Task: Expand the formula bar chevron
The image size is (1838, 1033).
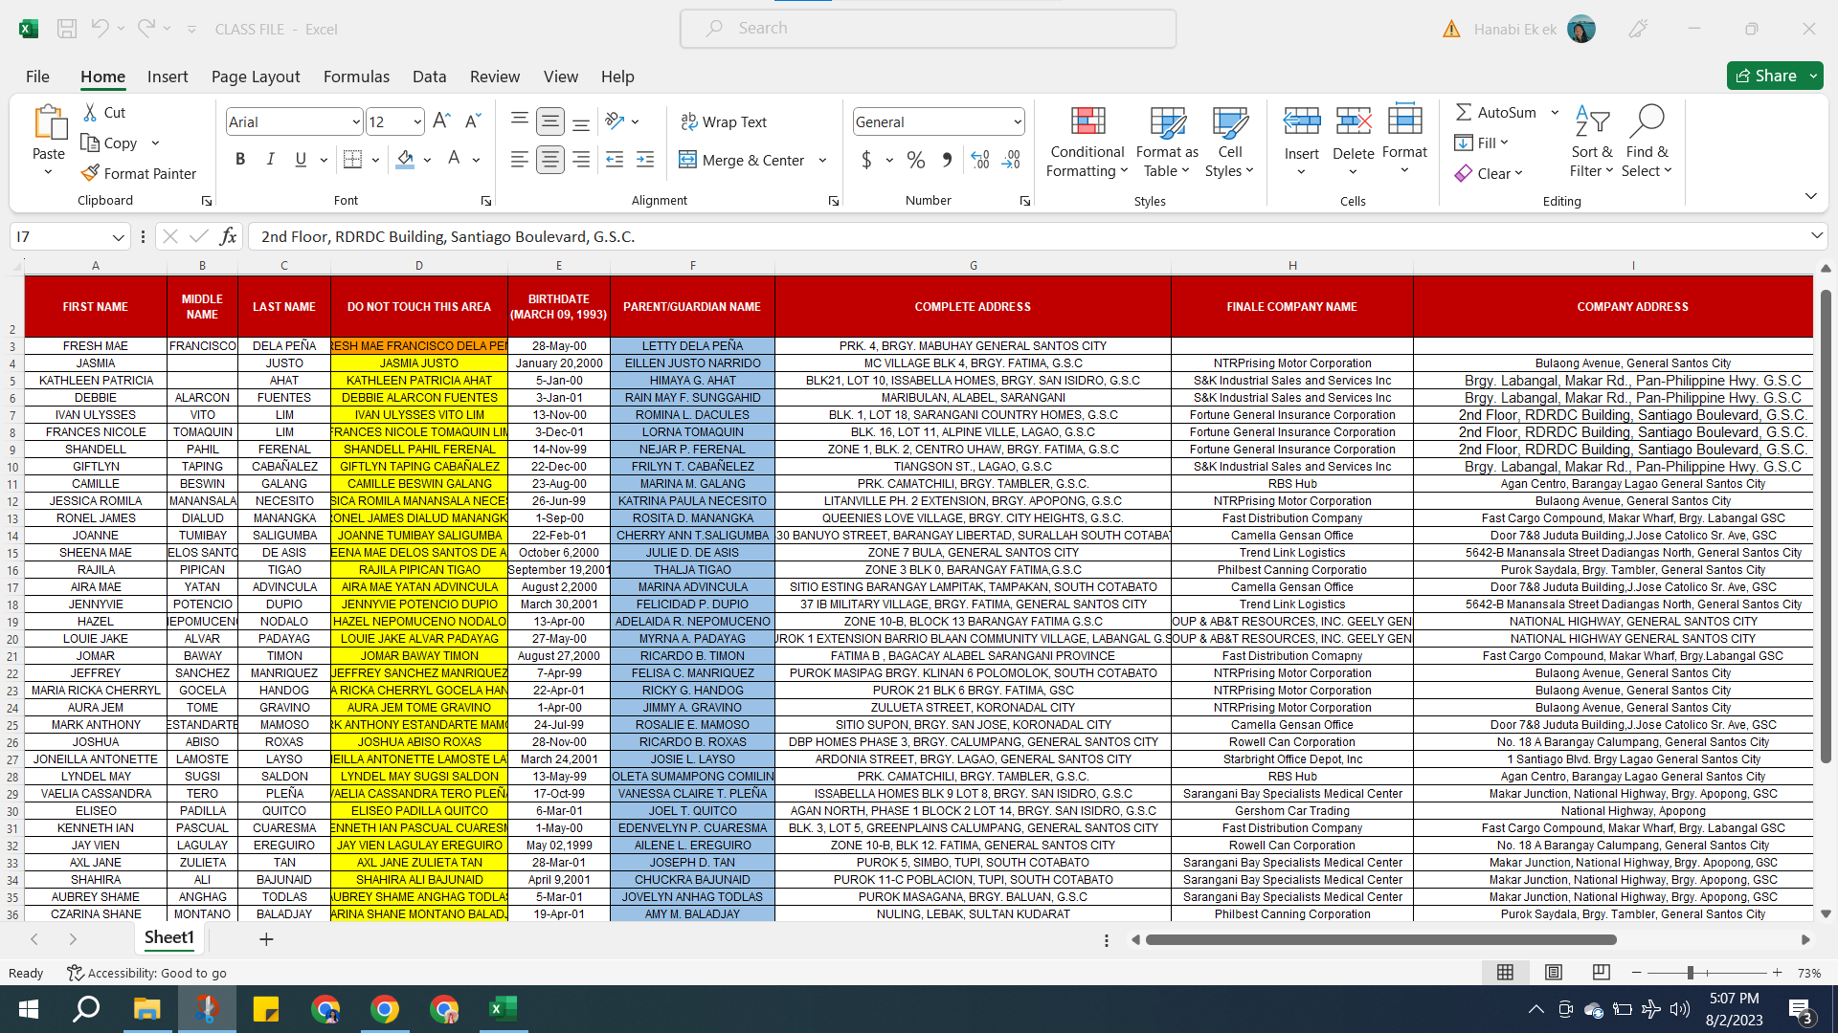Action: 1816,235
